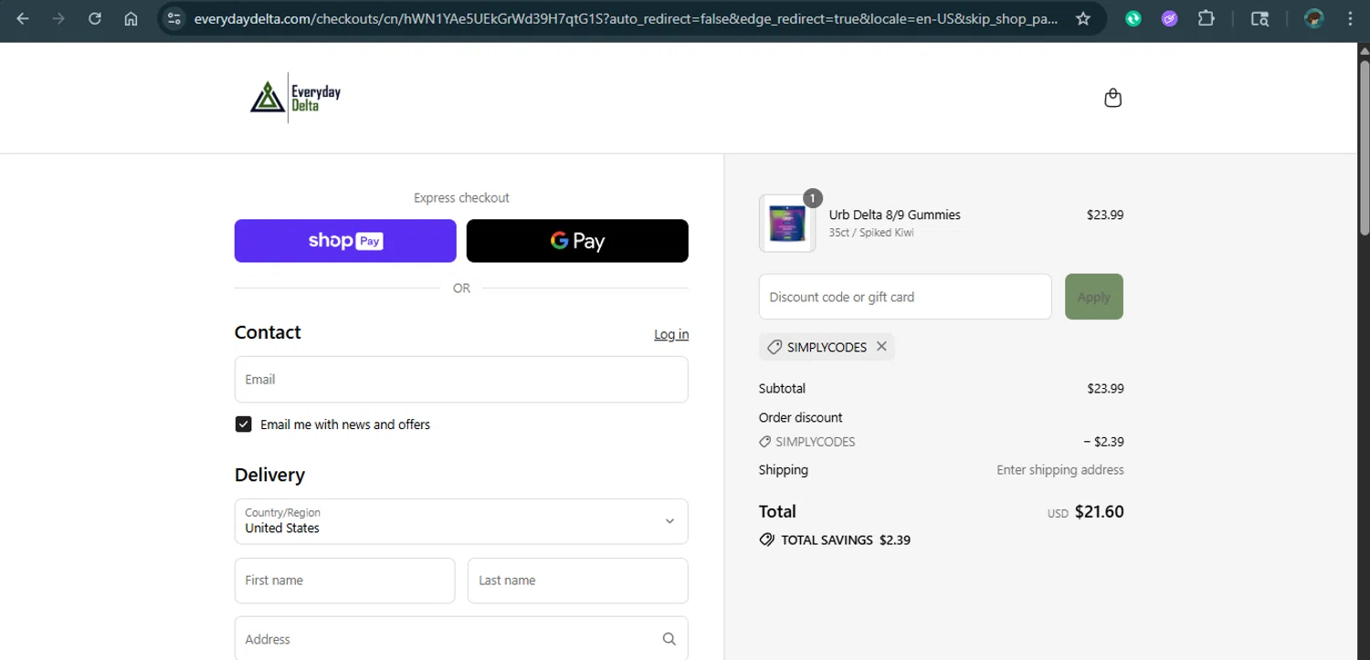This screenshot has width=1370, height=660.
Task: Click the SIMPLYCODES tag icon chip
Action: click(827, 347)
